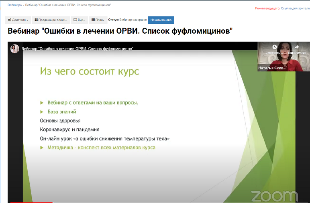Open the channel avatar in video header
Screen dimensions: 310x203
[15, 49]
